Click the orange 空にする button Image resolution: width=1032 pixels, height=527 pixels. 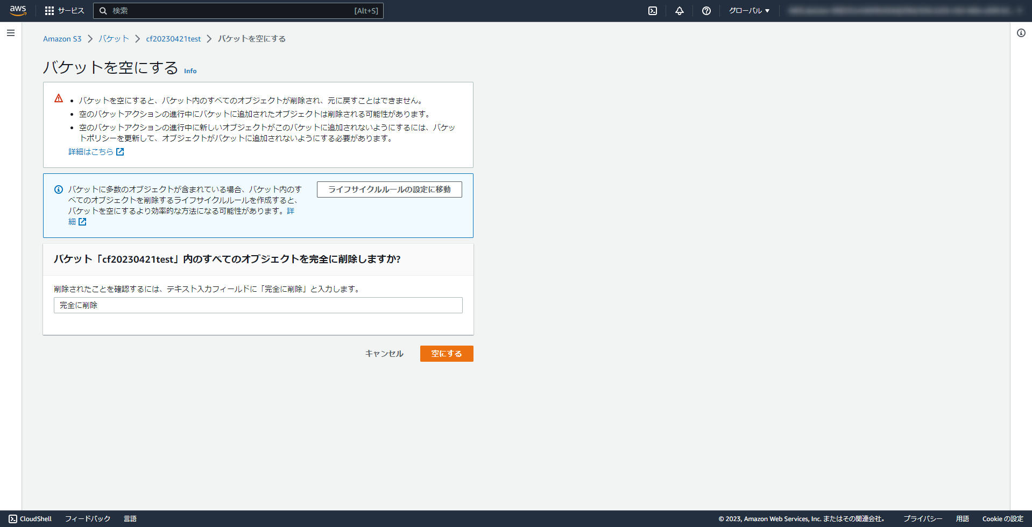point(446,354)
